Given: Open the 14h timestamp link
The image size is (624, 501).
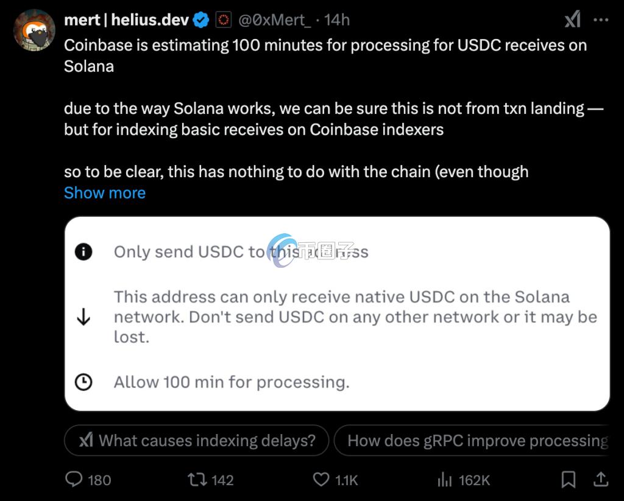Looking at the screenshot, I should [x=337, y=20].
